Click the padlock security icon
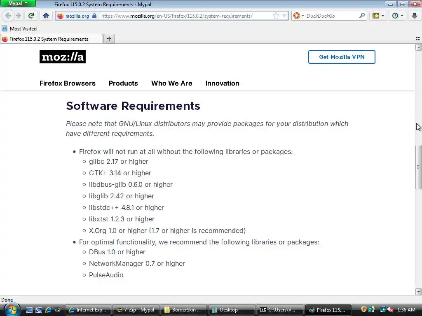Screen dimensions: 422x316 click(x=94, y=16)
